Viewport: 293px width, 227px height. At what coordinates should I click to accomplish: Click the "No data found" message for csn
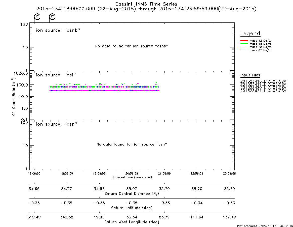point(132,144)
